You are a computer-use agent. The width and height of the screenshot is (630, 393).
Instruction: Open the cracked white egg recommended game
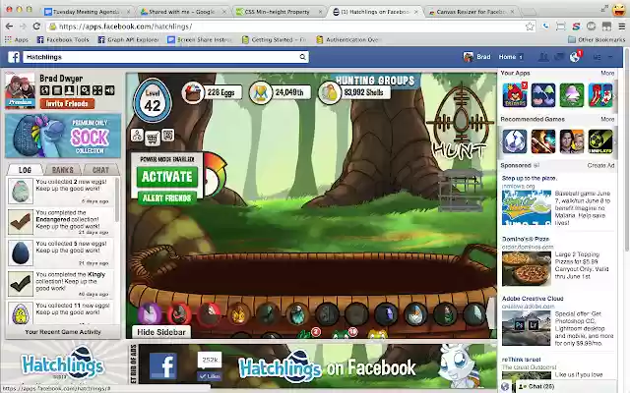tap(515, 141)
